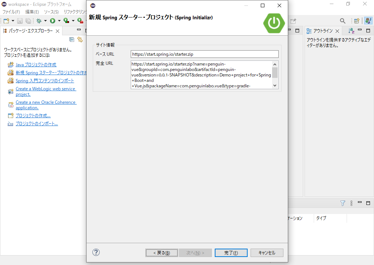374x265 pixels.
Task: Click the Spring power logo icon
Action: 274,23
